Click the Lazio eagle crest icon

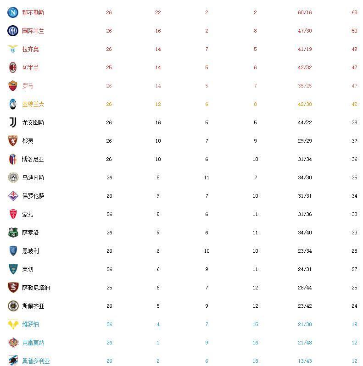pyautogui.click(x=12, y=49)
